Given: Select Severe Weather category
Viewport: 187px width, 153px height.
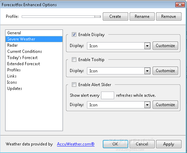Looking at the screenshot, I should point(34,39).
